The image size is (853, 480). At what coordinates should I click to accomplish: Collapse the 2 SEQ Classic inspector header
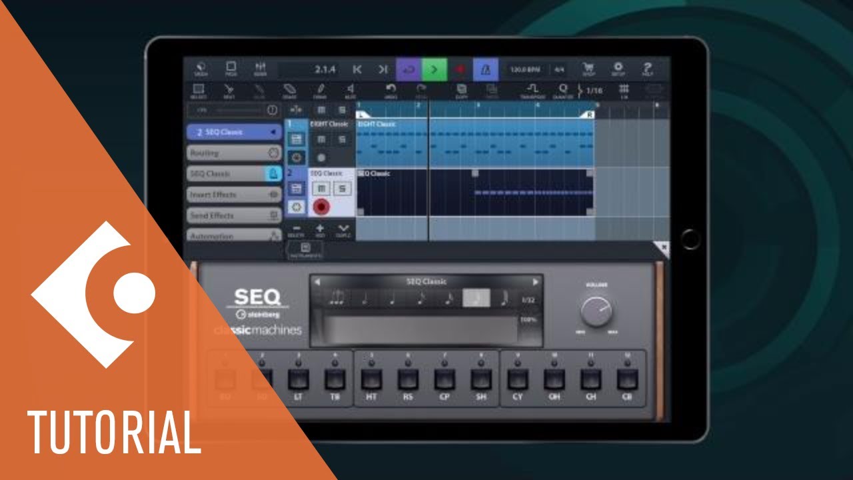click(x=235, y=132)
